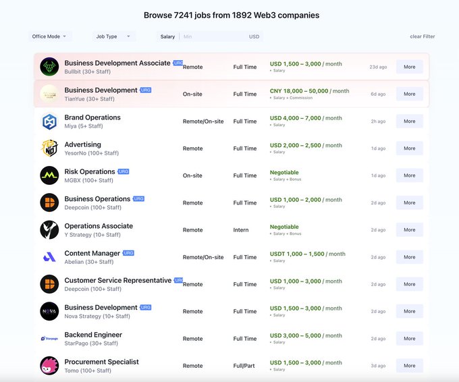Click the MGBX company logo
Screen dimensions: 459x382
click(x=49, y=175)
